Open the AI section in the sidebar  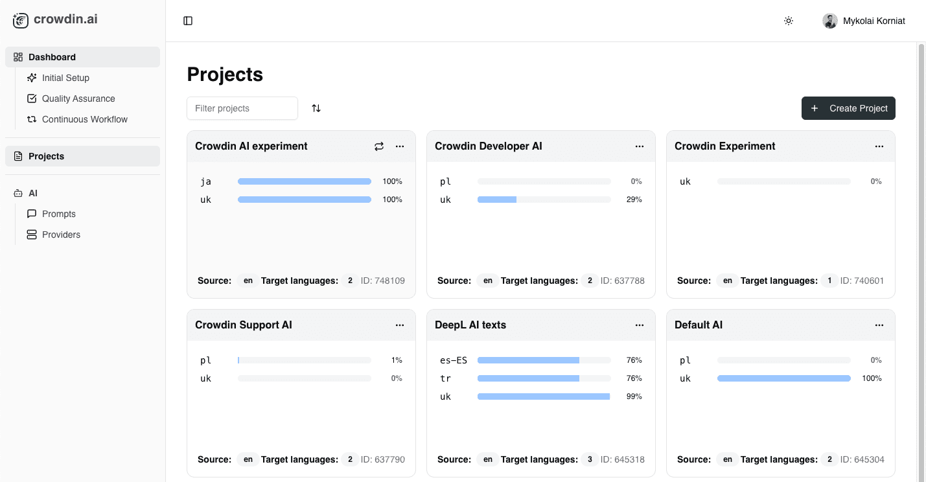point(32,193)
